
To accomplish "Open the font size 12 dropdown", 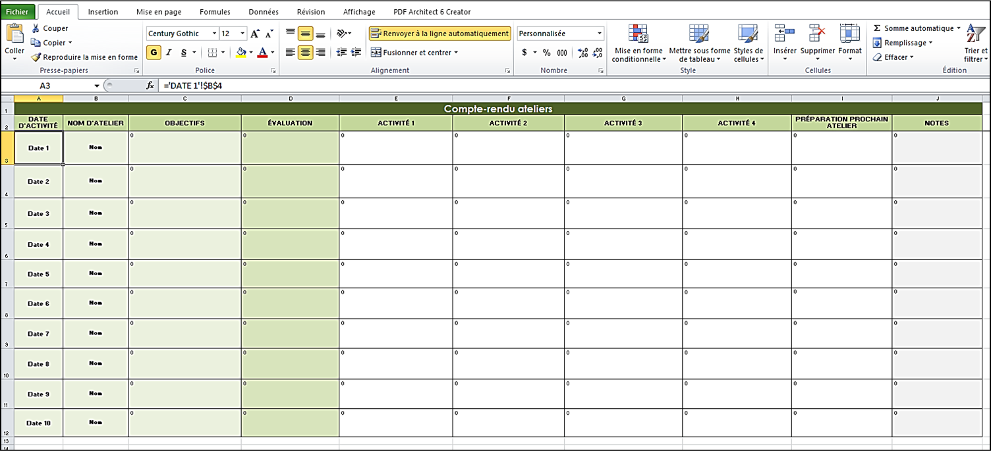I will click(242, 34).
